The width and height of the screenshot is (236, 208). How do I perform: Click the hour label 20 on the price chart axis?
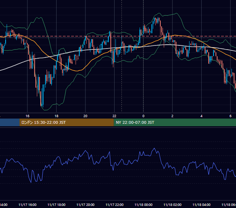point(85,116)
